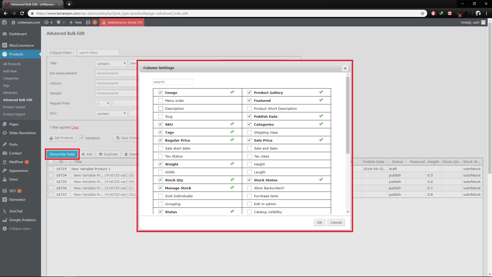
Task: Open Elementor icon in sidebar
Action: [x=5, y=200]
